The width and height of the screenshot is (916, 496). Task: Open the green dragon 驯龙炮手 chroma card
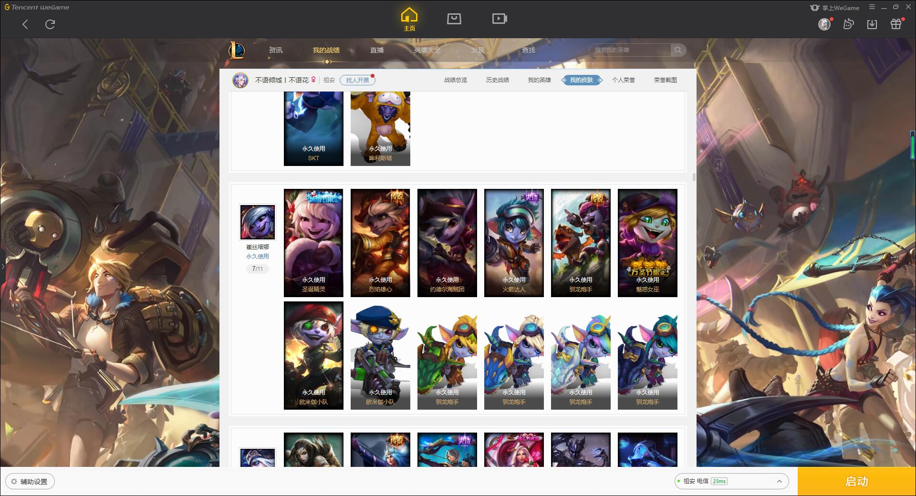(x=447, y=355)
